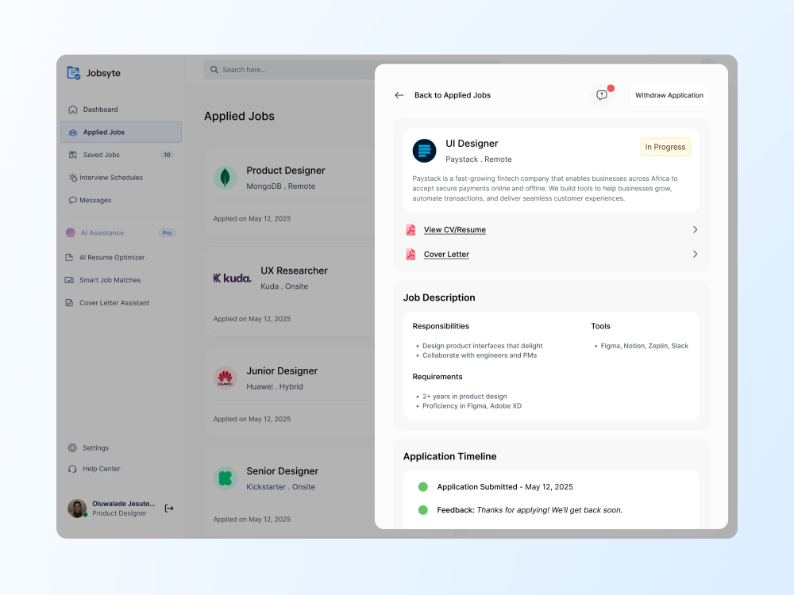Screen dimensions: 794x595
Task: Click the Applied Jobs page heading
Action: pyautogui.click(x=239, y=117)
